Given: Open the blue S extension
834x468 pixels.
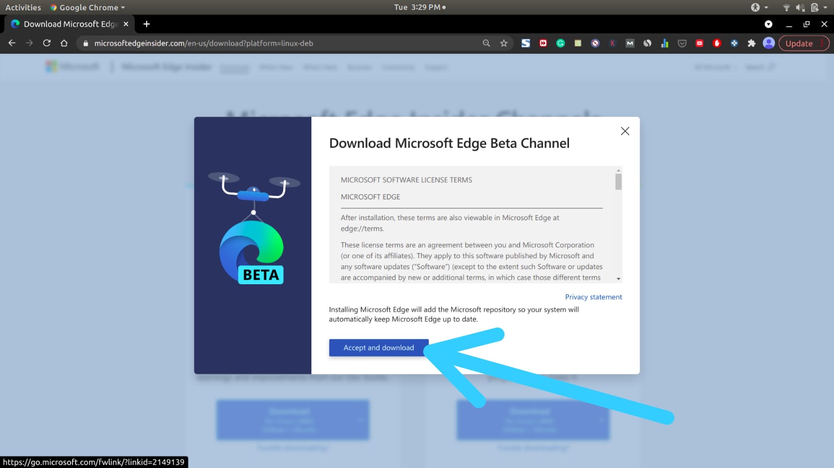Looking at the screenshot, I should tap(526, 43).
